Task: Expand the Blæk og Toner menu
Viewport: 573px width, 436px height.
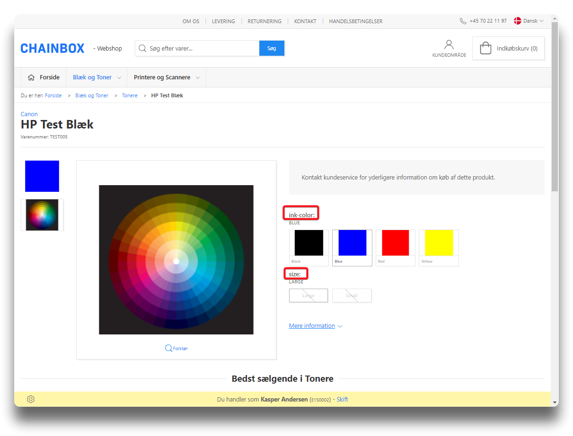Action: 97,77
